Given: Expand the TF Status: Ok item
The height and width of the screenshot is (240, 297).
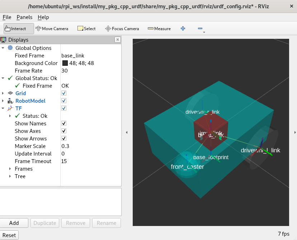Looking at the screenshot, I should tap(10, 116).
